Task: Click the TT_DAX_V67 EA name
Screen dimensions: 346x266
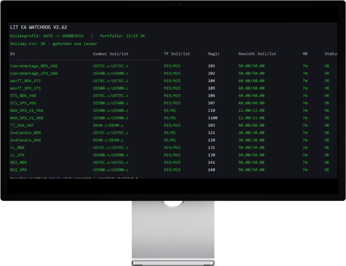Action: tap(22, 126)
